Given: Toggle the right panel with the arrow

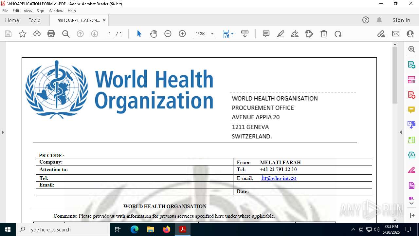Looking at the screenshot, I should click(401, 132).
